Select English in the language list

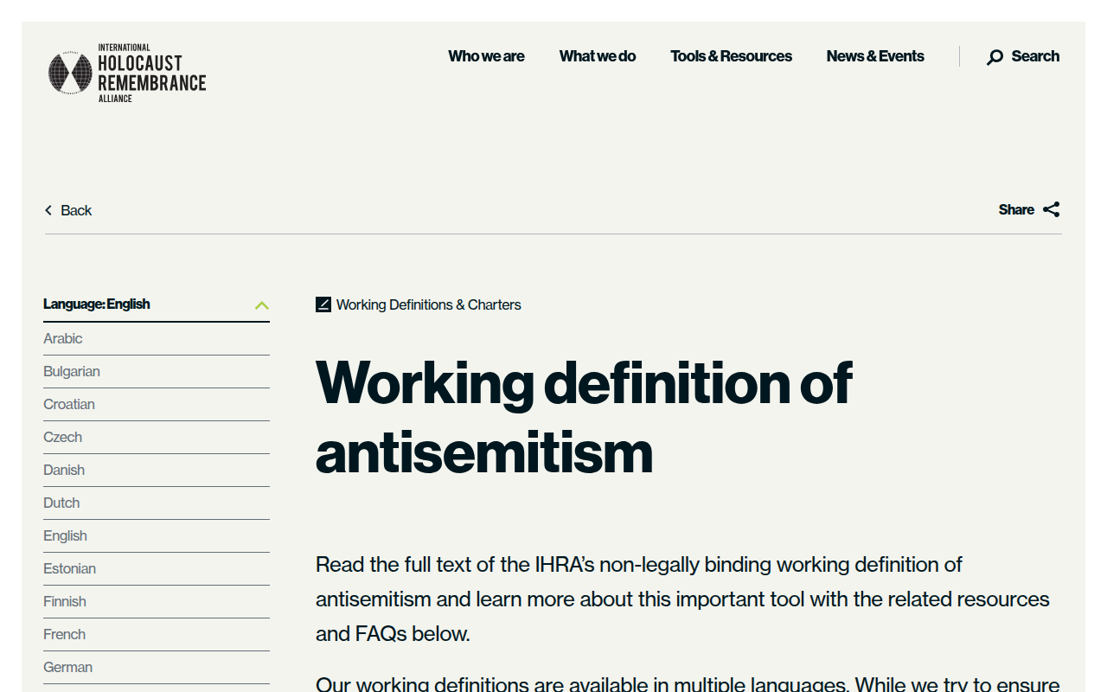157,536
